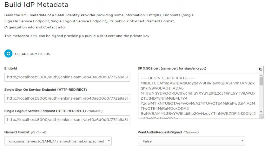Click the blue refresh clear-form icon

coord(8,53)
